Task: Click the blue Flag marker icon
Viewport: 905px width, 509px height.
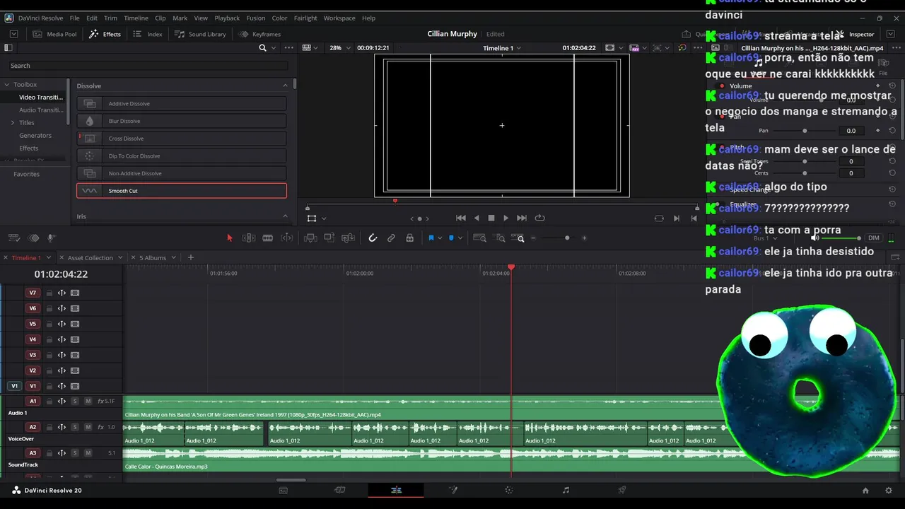Action: tap(431, 238)
